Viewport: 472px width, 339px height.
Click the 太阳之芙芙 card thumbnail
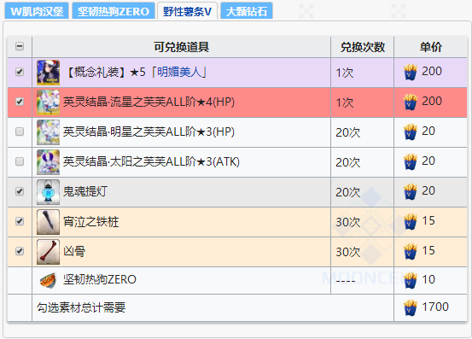[48, 162]
